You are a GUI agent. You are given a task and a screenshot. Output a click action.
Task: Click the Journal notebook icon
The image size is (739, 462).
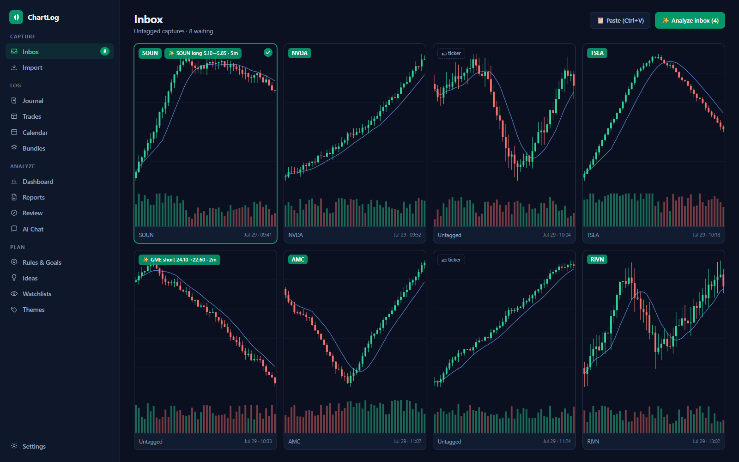pyautogui.click(x=14, y=100)
